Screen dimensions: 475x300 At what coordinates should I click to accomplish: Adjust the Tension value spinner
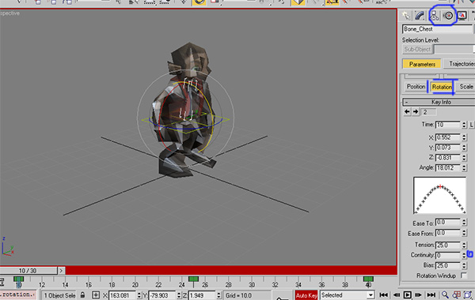464,245
